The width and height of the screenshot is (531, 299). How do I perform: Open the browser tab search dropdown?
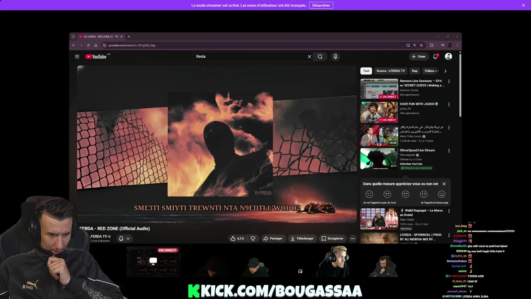[x=73, y=37]
